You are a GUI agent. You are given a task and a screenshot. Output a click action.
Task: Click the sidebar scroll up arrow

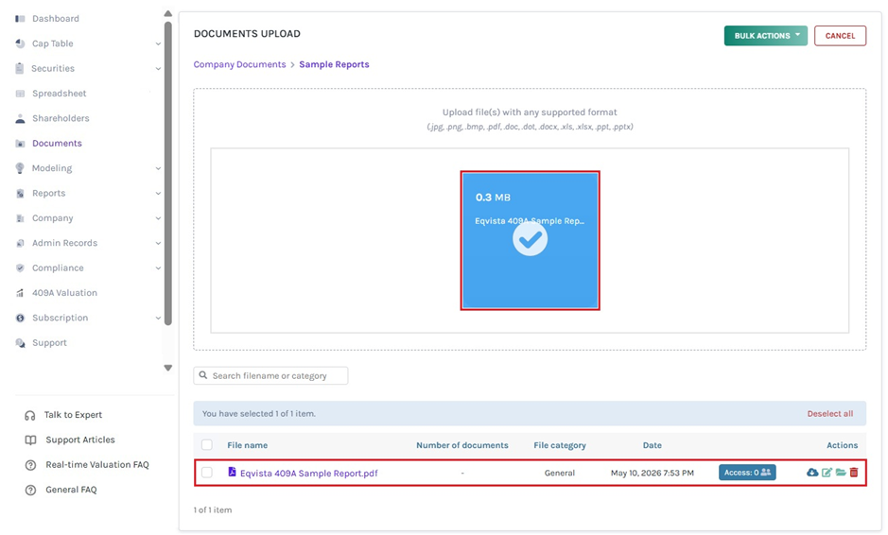167,13
